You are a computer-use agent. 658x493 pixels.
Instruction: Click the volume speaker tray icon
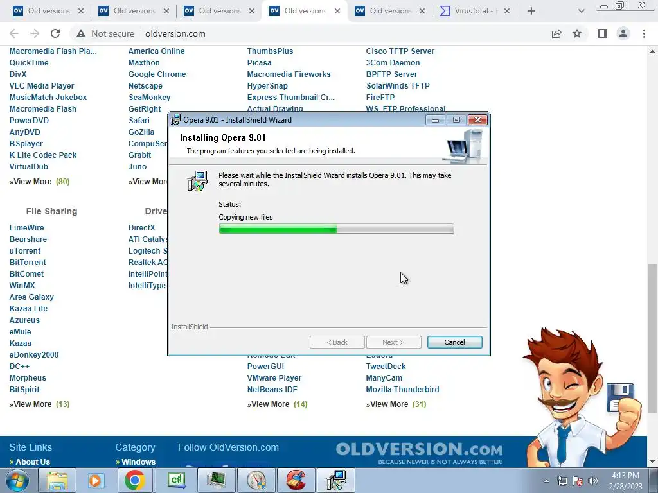[x=593, y=481]
